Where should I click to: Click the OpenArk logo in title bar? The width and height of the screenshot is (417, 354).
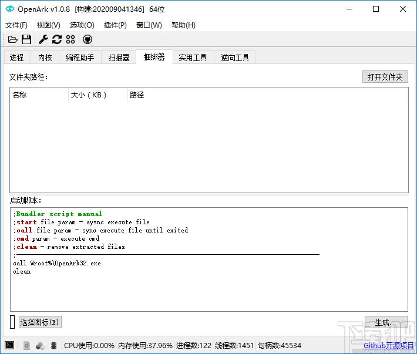pyautogui.click(x=10, y=9)
